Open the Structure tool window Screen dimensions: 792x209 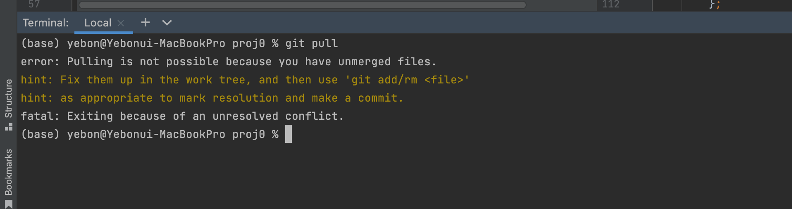[9, 98]
